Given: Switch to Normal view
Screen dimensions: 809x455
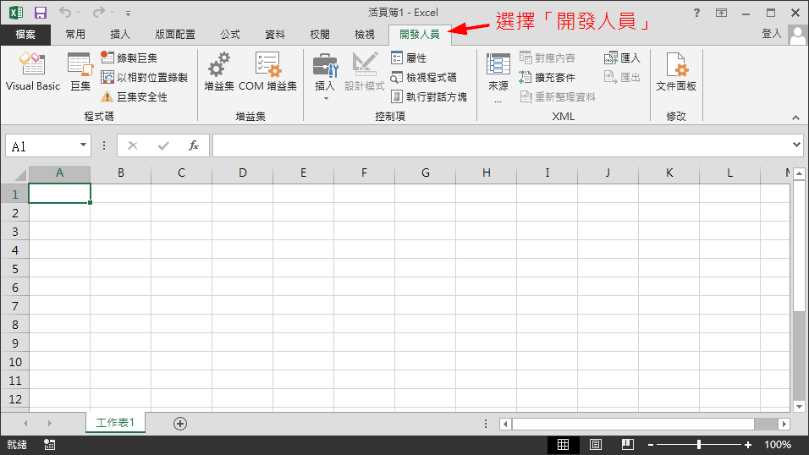Looking at the screenshot, I should click(564, 445).
